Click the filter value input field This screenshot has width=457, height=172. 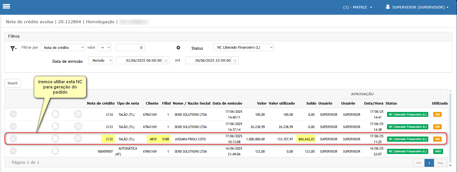(130, 48)
